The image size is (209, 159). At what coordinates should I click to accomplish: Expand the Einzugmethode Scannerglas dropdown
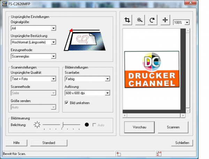[33, 56]
